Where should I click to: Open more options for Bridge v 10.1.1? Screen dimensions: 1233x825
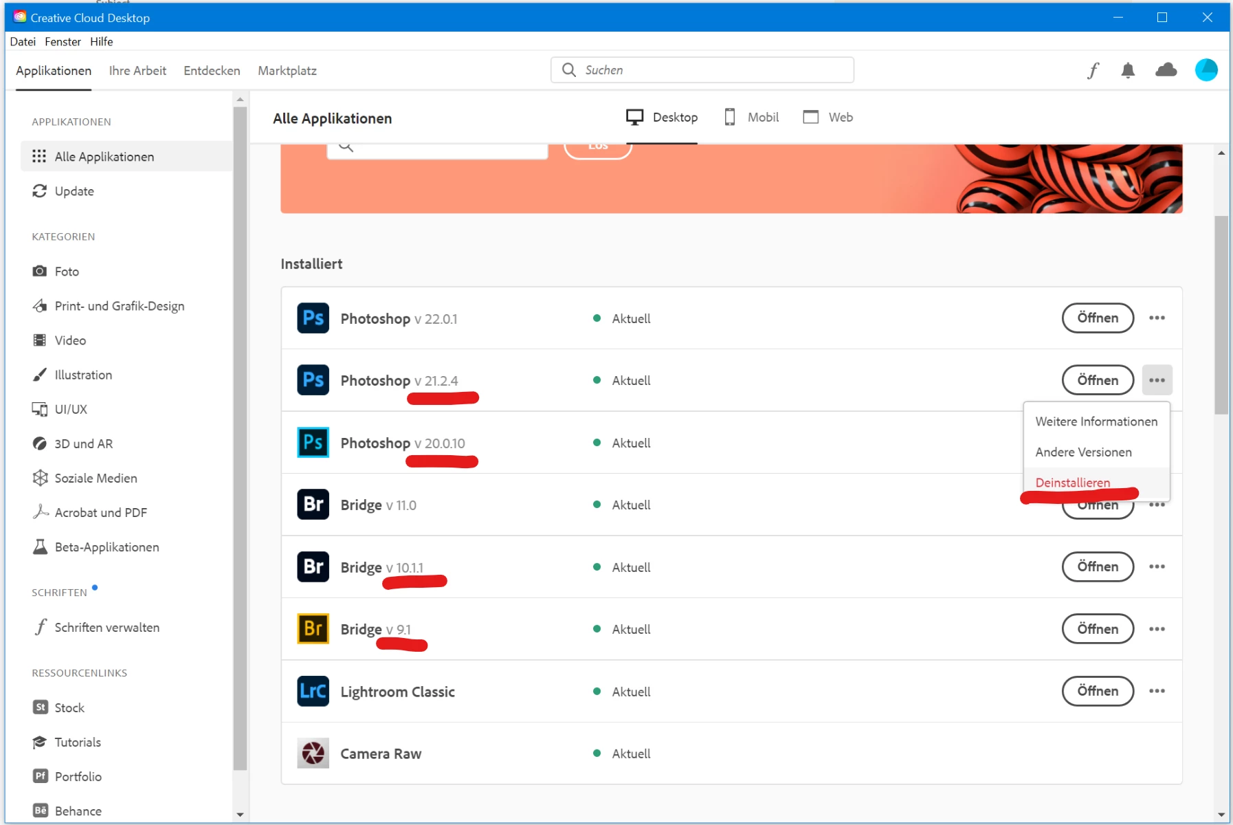[x=1157, y=566]
